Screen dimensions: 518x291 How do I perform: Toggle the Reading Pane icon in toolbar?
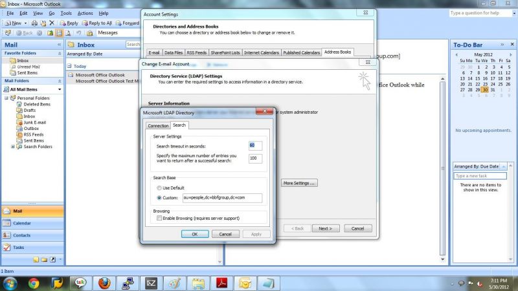(x=59, y=33)
